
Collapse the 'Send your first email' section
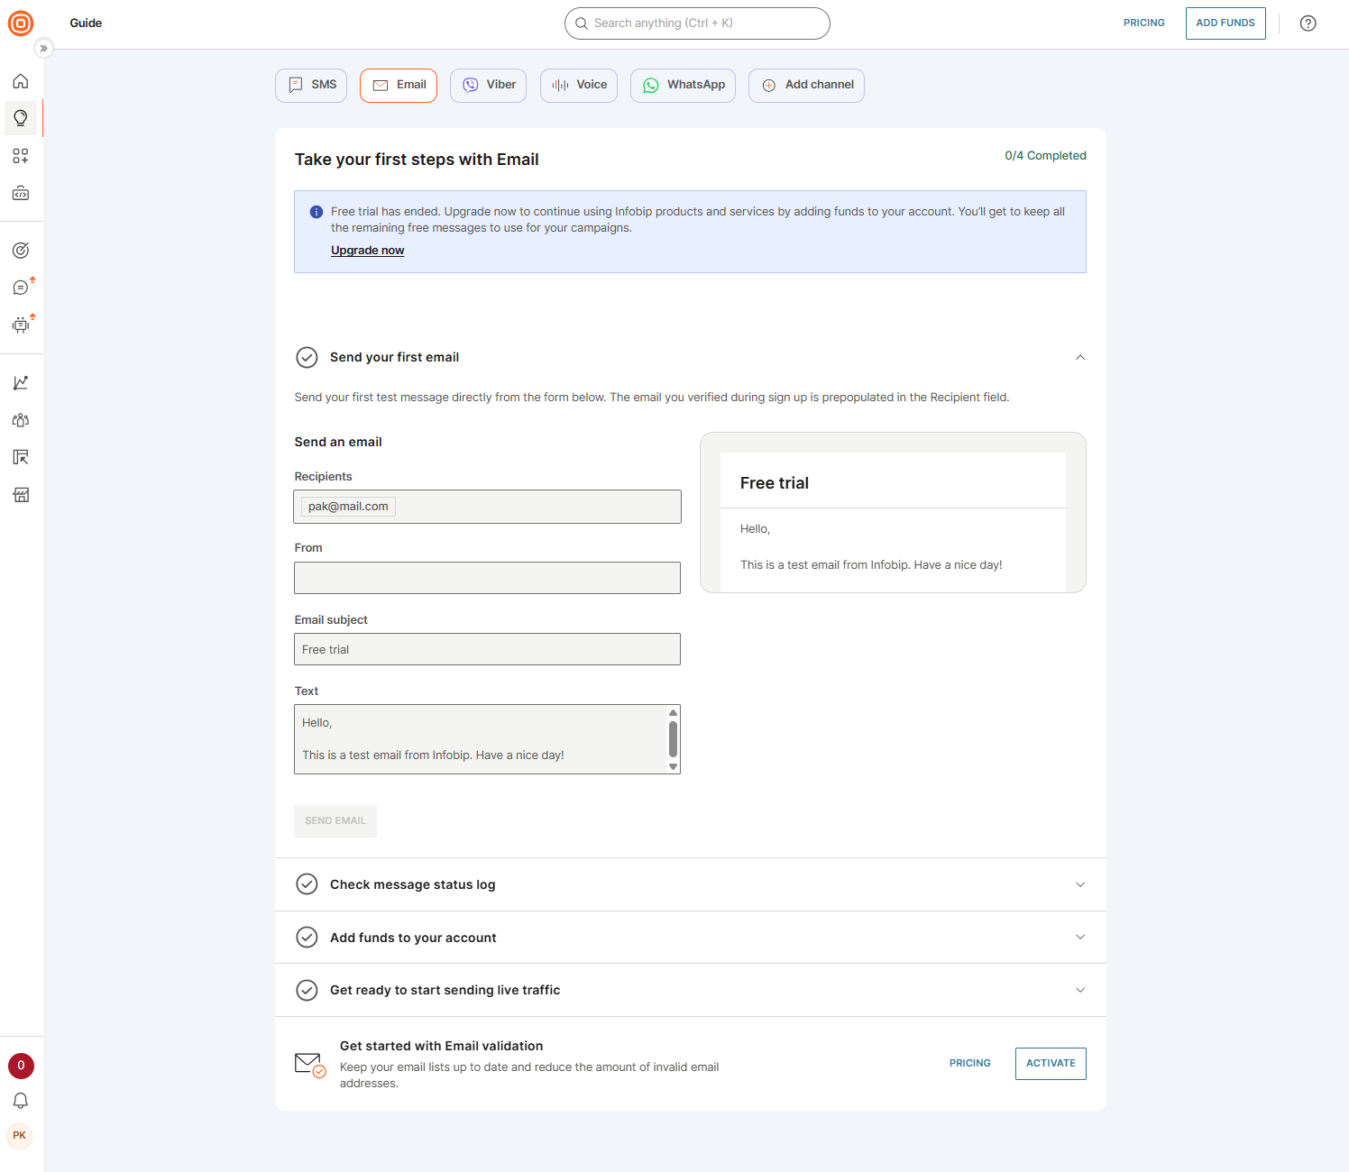coord(1079,357)
